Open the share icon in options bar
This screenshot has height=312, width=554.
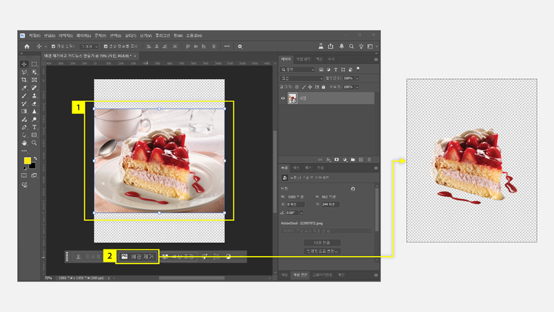point(331,46)
